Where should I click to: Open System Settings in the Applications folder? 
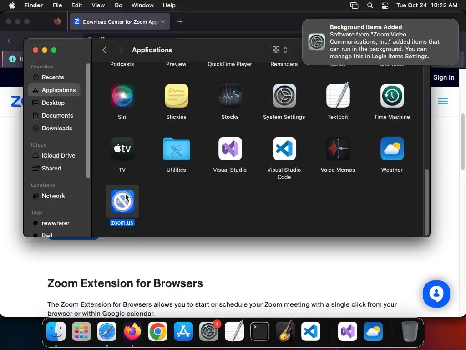click(284, 96)
